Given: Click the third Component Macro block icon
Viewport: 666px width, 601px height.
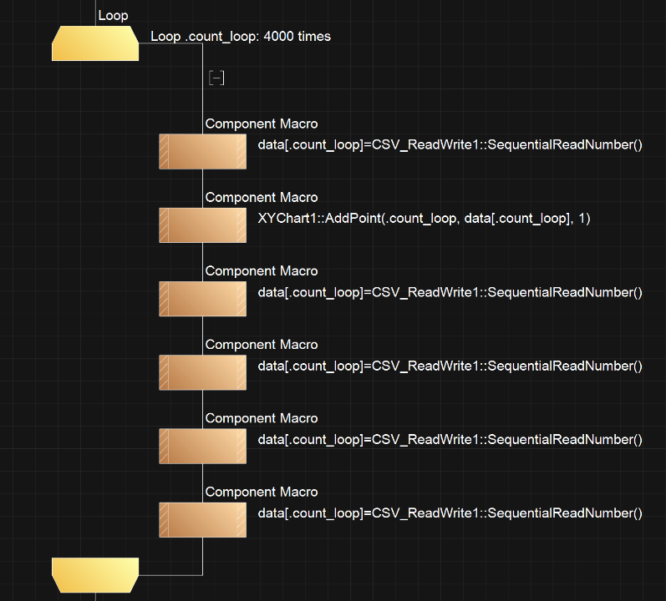Looking at the screenshot, I should tap(202, 299).
